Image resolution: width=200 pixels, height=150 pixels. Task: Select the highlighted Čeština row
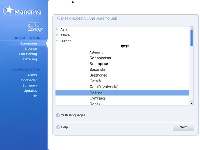122,93
